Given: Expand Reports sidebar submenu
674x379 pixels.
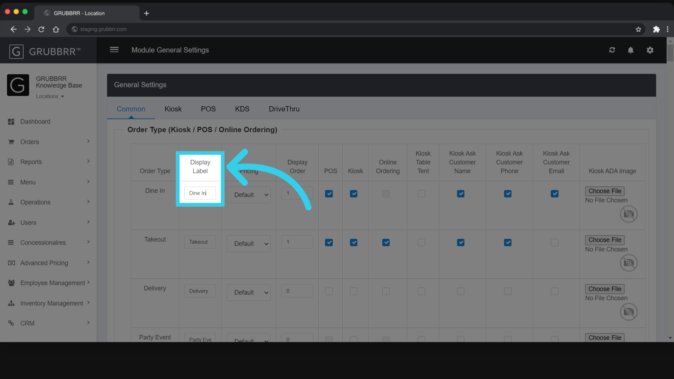Looking at the screenshot, I should (88, 161).
